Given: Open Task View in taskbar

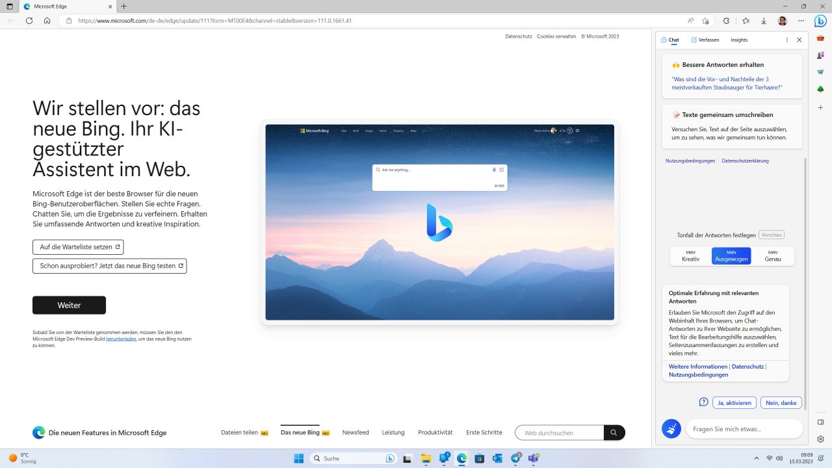Looking at the screenshot, I should point(408,458).
